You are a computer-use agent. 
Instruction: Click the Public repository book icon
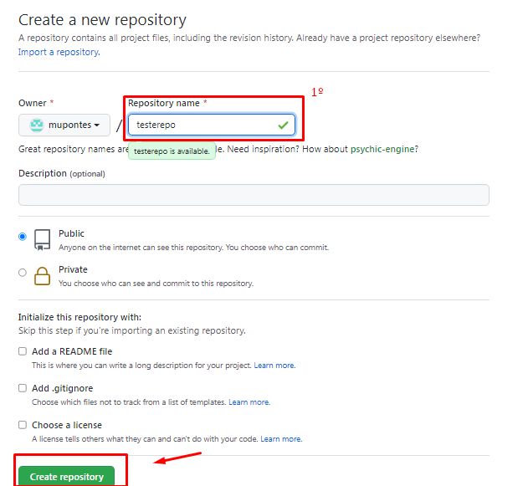[x=42, y=239]
